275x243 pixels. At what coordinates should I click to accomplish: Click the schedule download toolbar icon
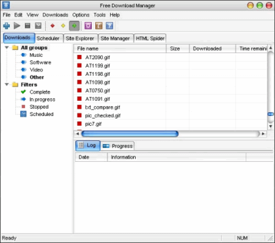coord(38,26)
